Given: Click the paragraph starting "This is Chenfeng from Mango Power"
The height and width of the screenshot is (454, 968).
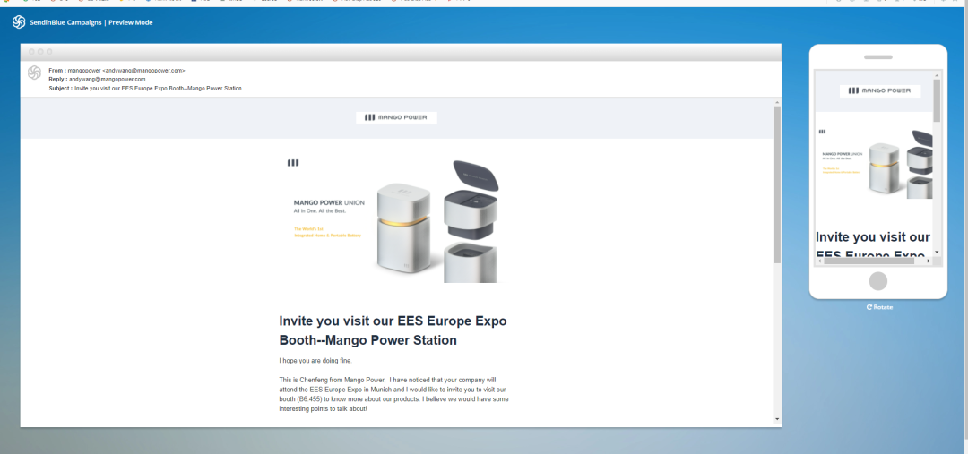Looking at the screenshot, I should [393, 394].
